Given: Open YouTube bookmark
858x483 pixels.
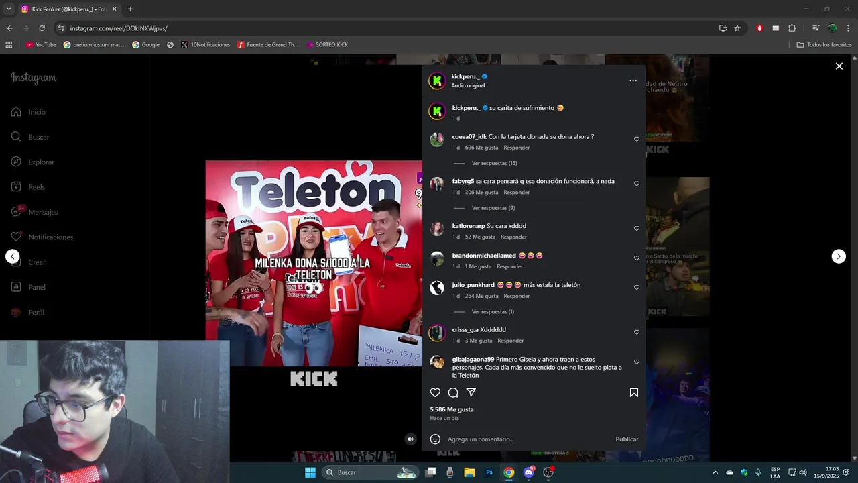Looking at the screenshot, I should [x=41, y=45].
